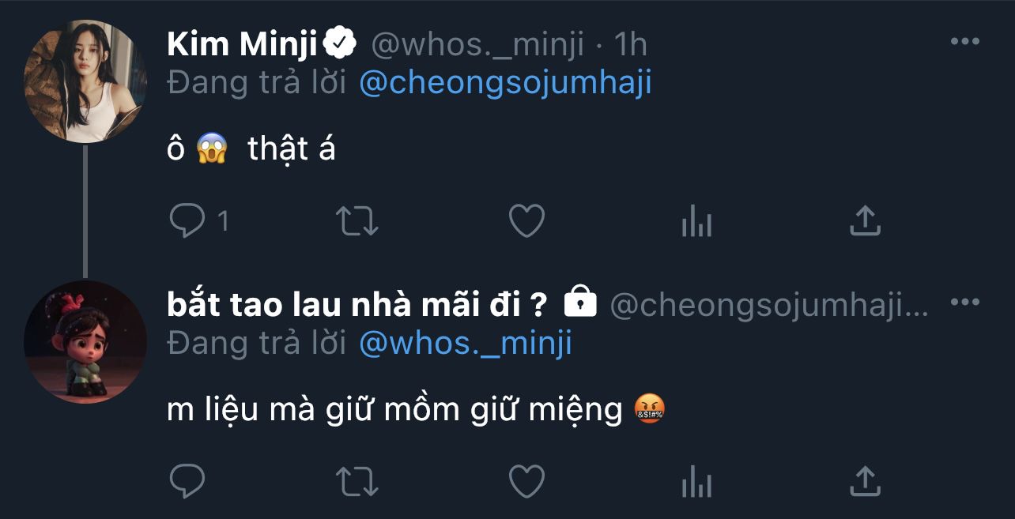Share the "giữ mồm giữ miệng" tweet
This screenshot has width=1015, height=519.
pos(865,480)
